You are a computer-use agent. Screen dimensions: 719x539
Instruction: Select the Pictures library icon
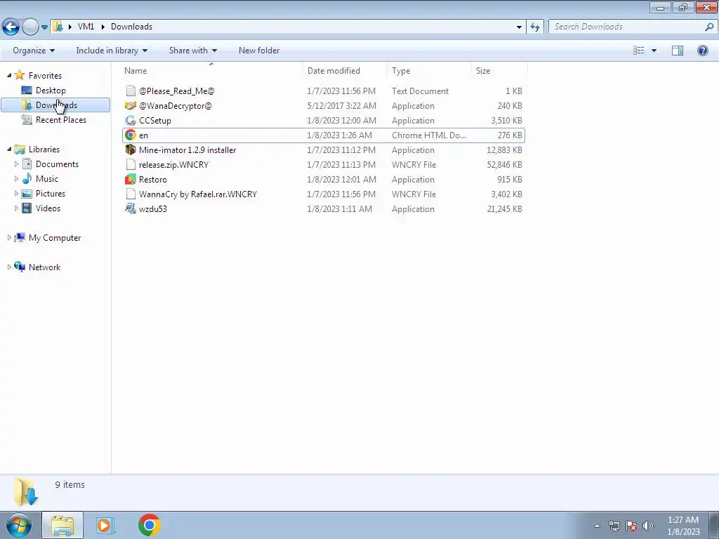(x=27, y=194)
